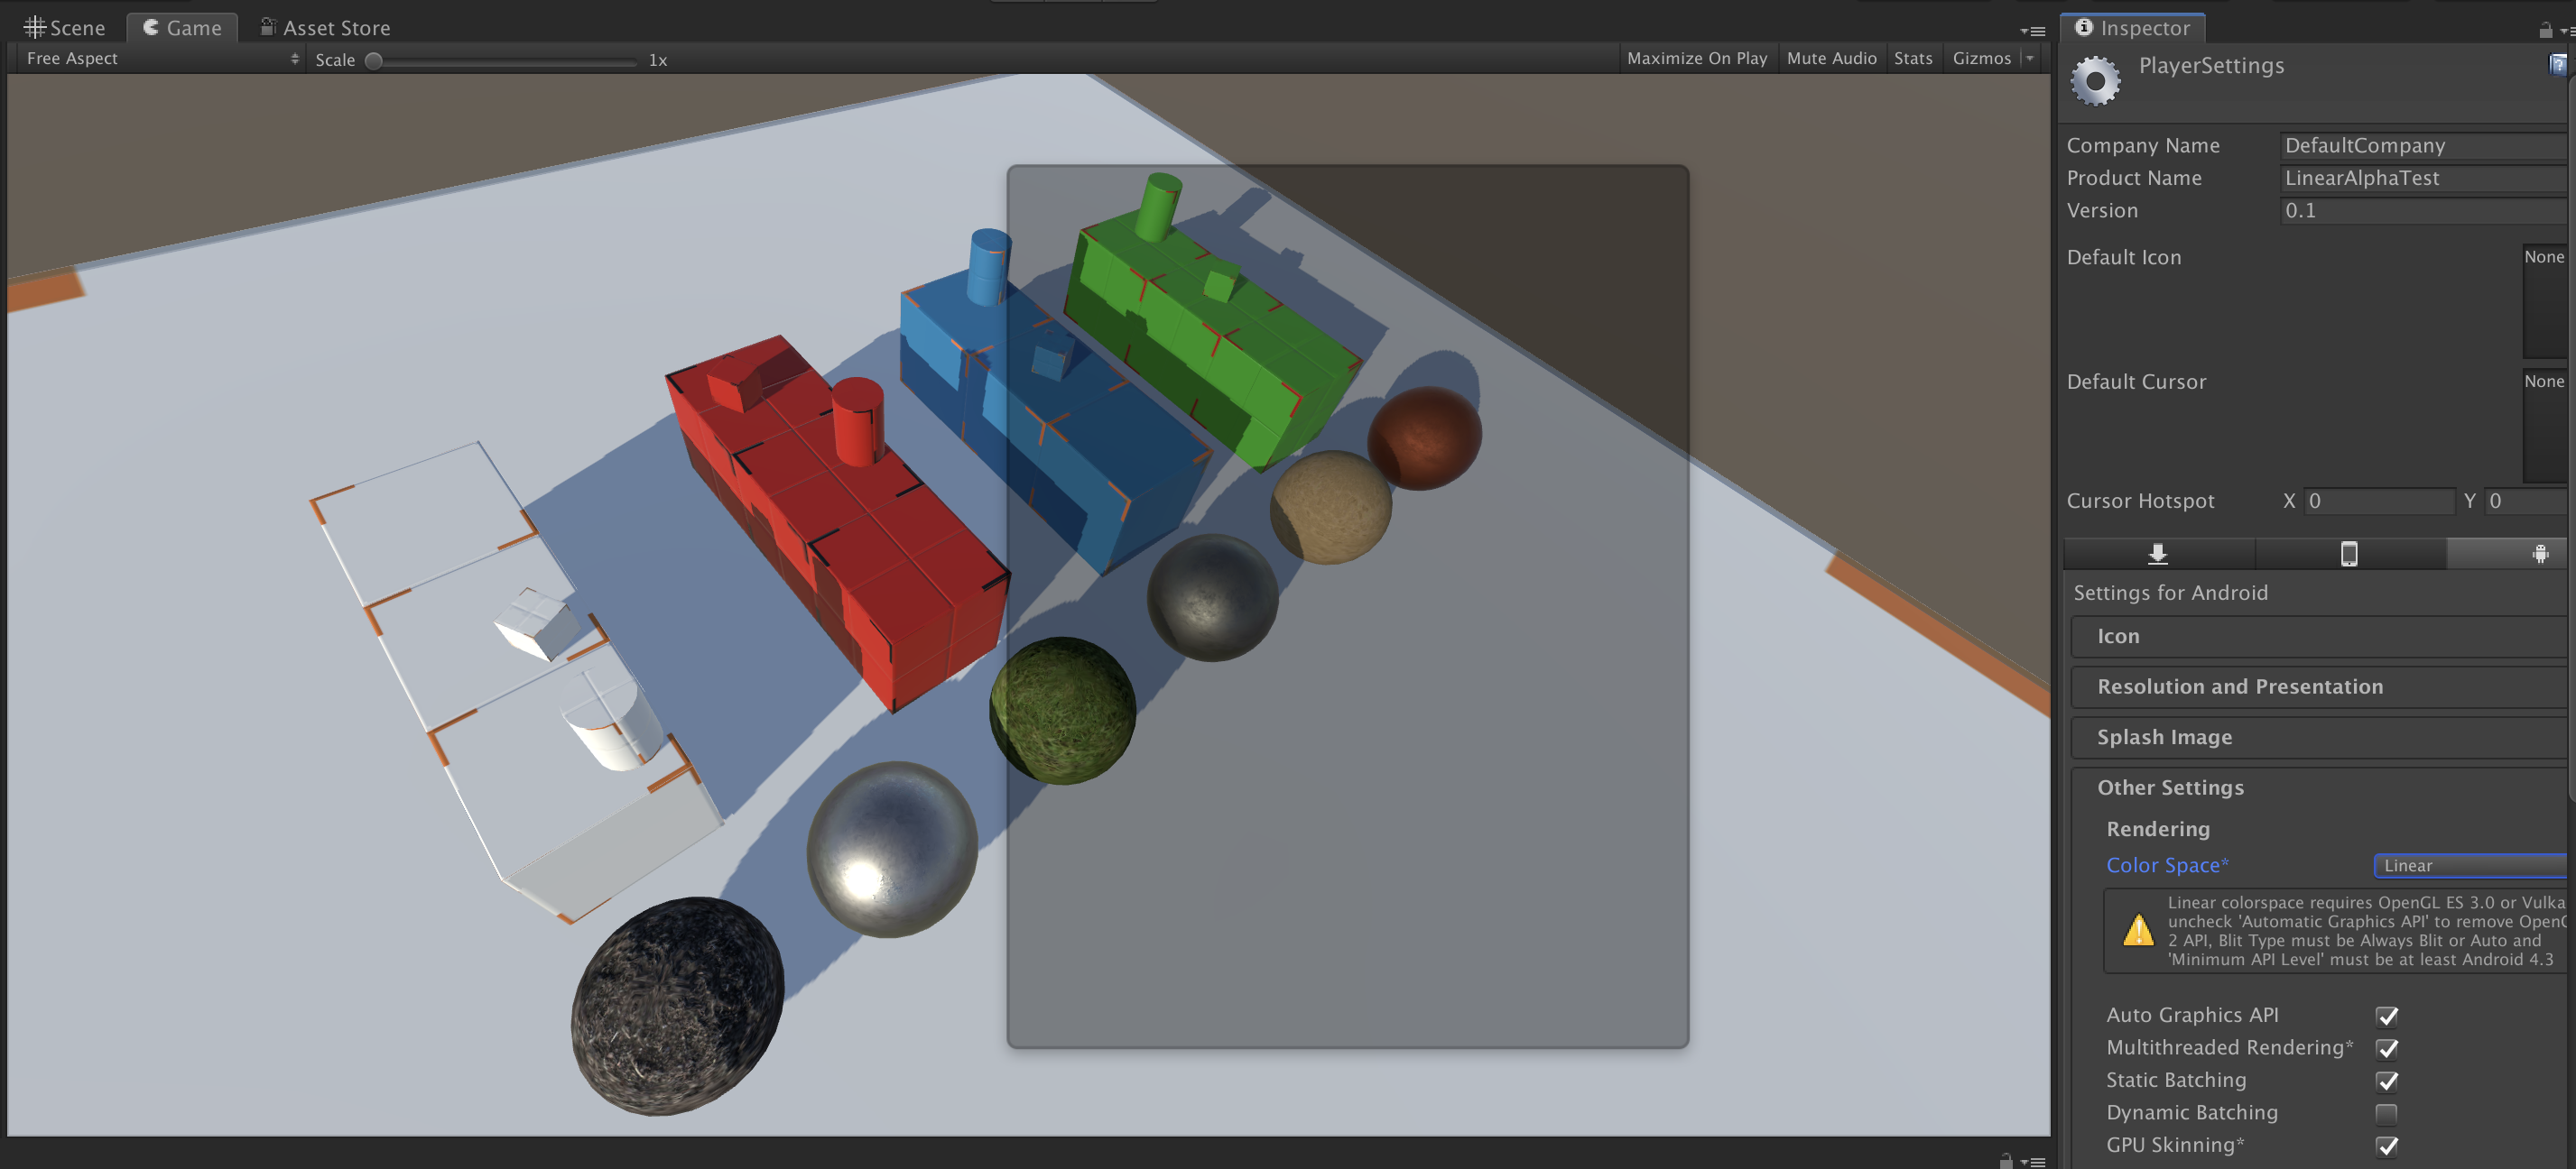Open the Free Aspect dropdown
Image resolution: width=2576 pixels, height=1169 pixels.
160,59
